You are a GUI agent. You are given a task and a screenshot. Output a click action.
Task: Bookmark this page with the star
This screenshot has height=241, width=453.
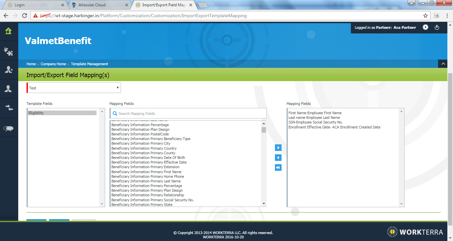point(425,16)
